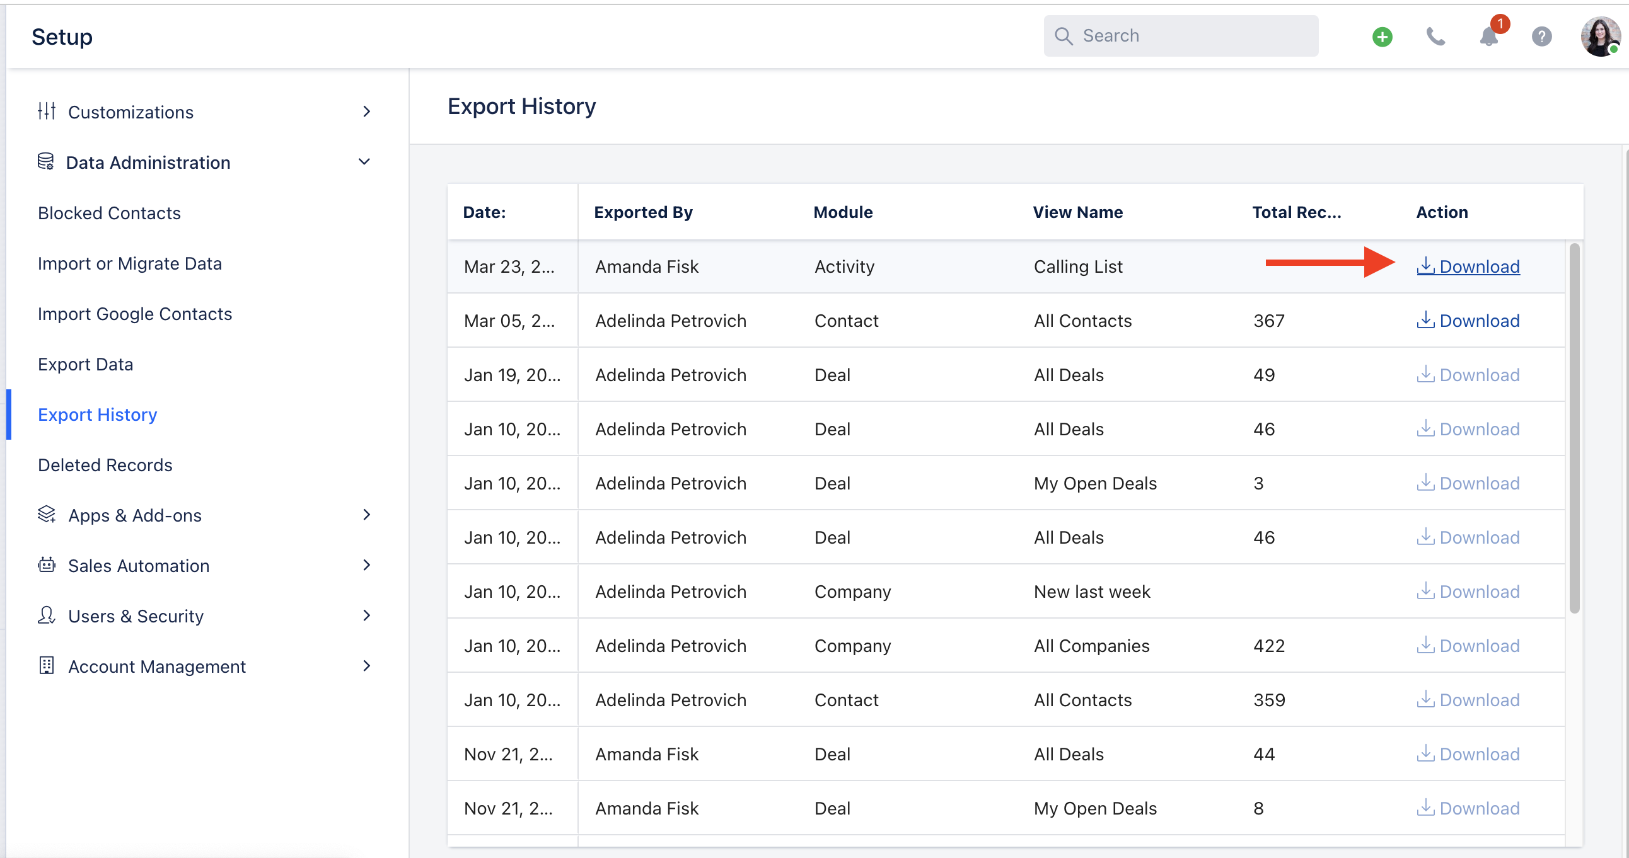Expand the Customizations section chevron
This screenshot has width=1629, height=858.
[366, 112]
